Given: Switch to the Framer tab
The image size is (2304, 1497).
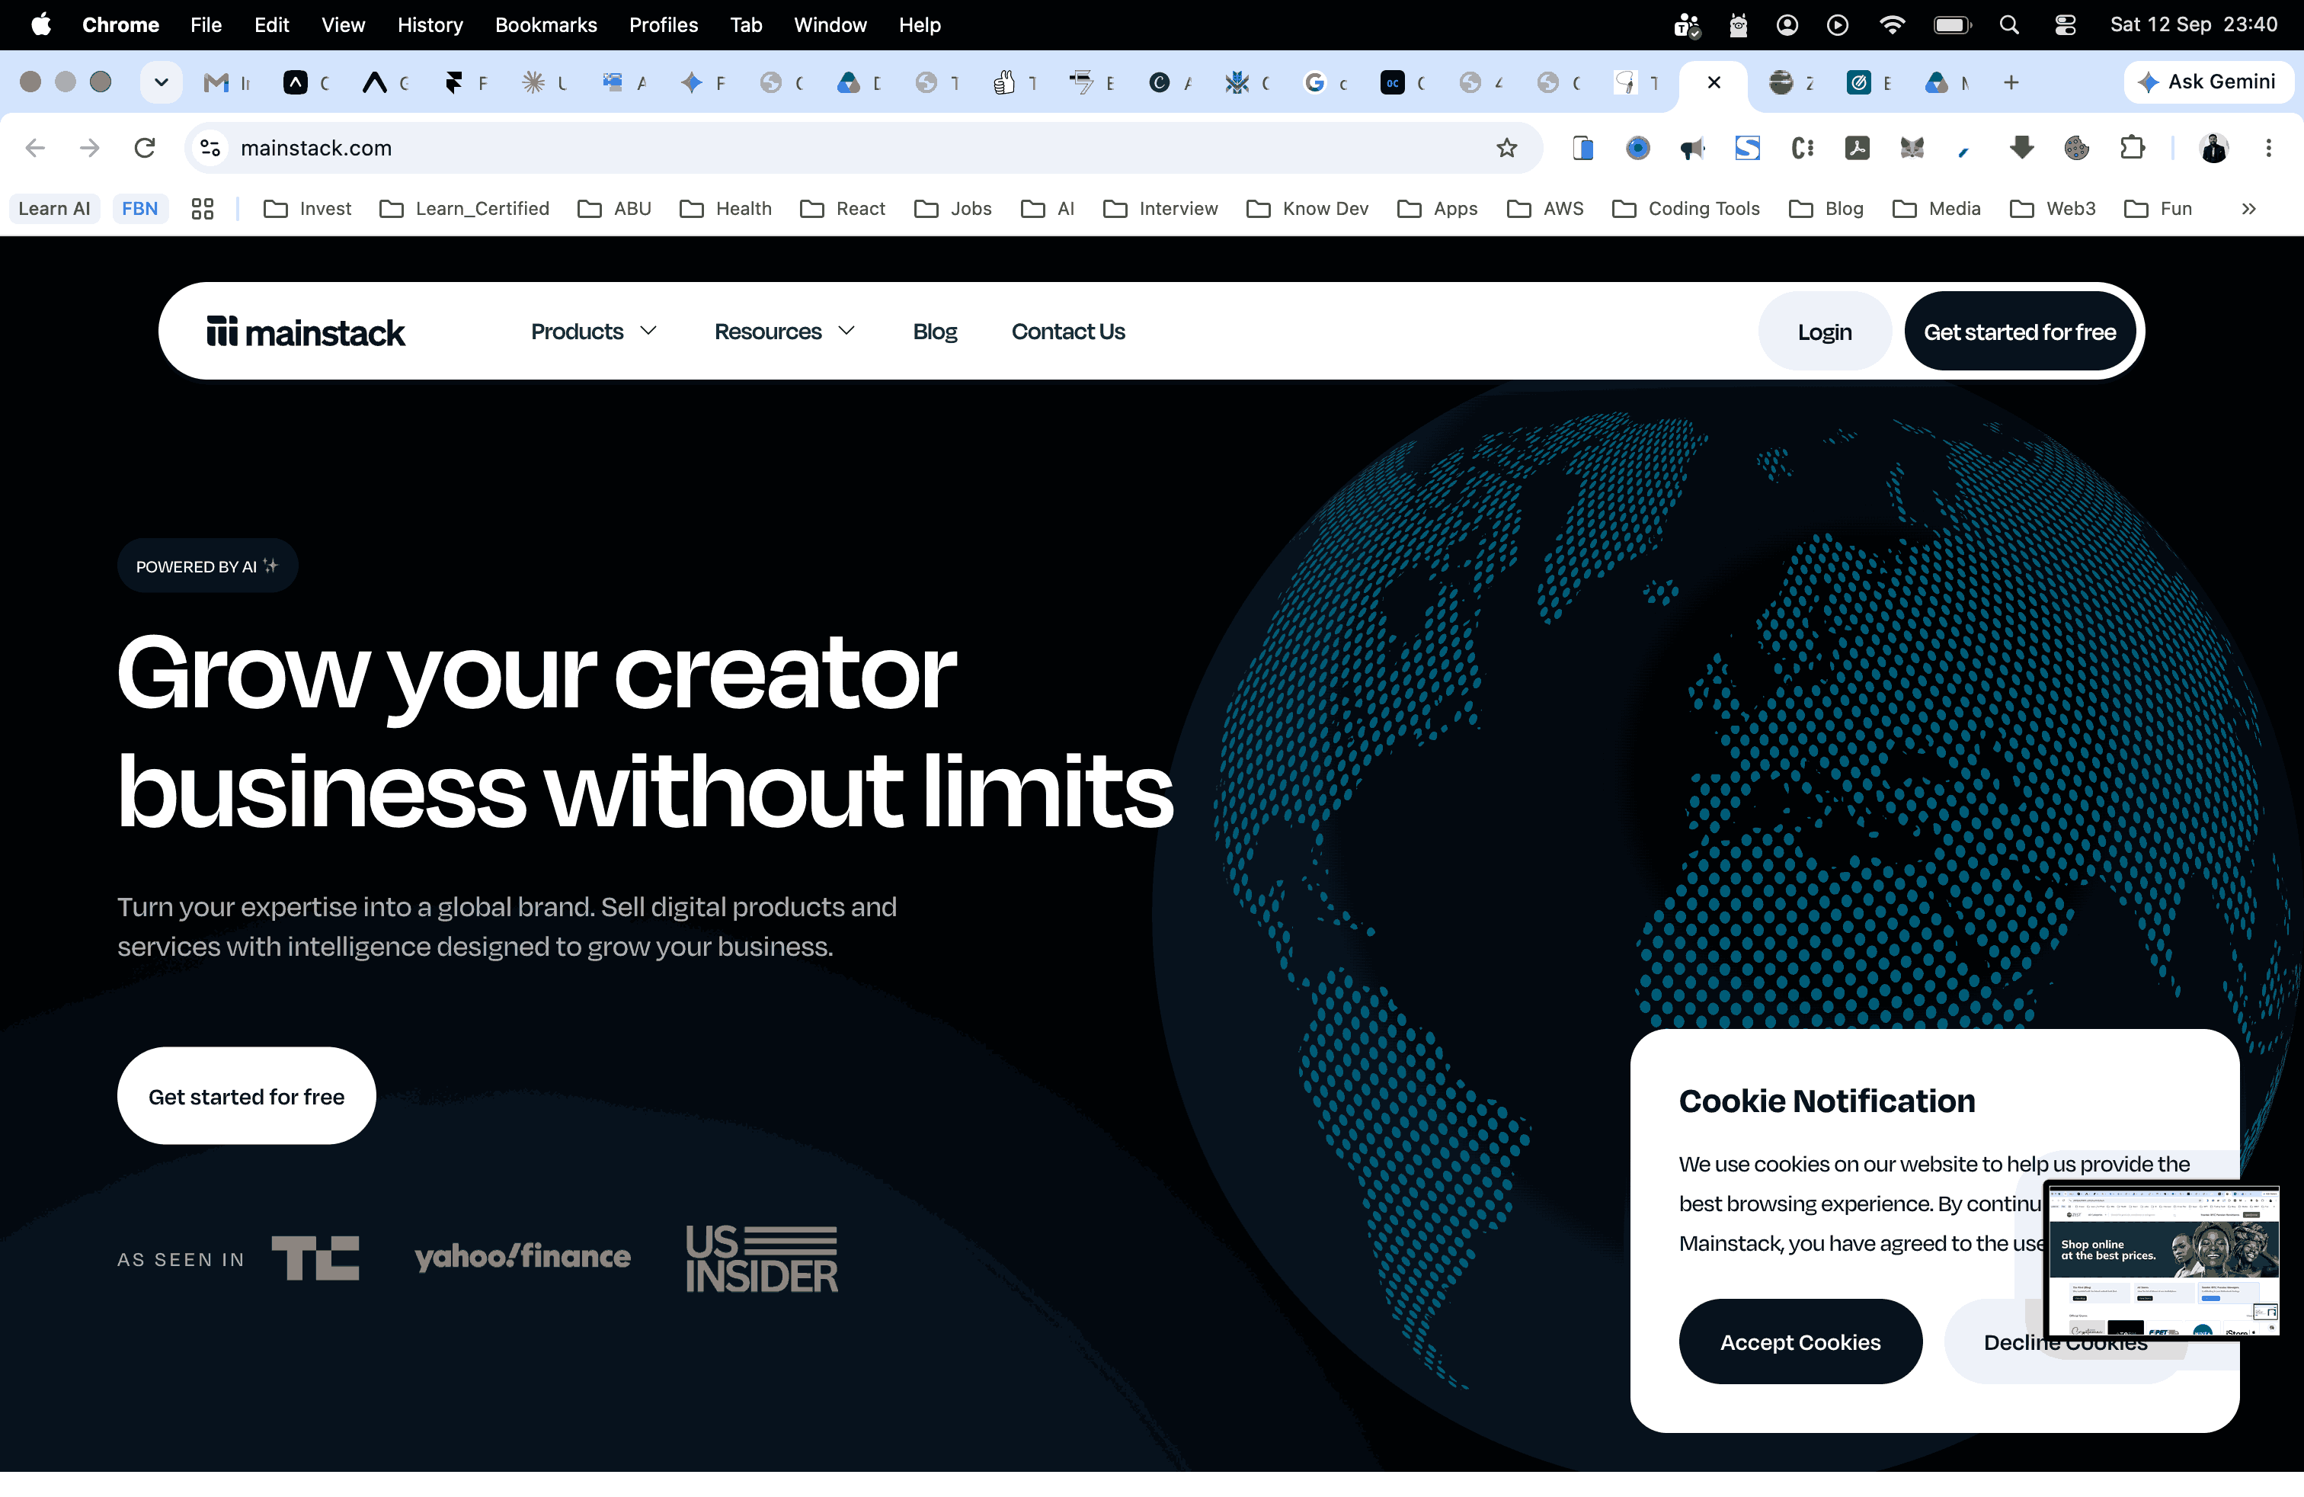Looking at the screenshot, I should click(x=453, y=82).
